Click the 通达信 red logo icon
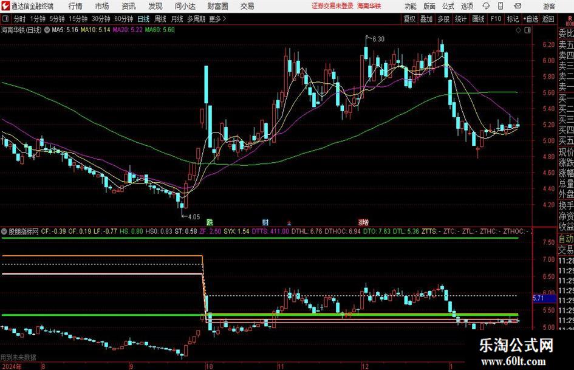Screen dimensions: 574x370 point(5,6)
